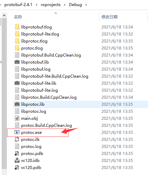Expand the chevron after protobuf-2.4.1 breadcrumb
Screen dimensions: 148x175
pos(36,5)
